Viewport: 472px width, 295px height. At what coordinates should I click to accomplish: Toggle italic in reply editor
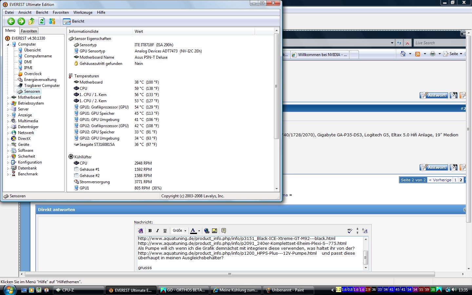point(157,231)
